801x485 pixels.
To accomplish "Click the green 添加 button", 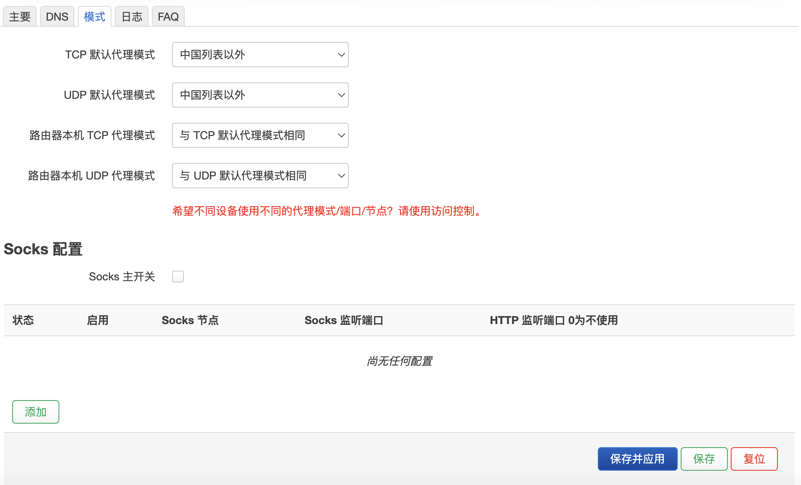I will (36, 412).
